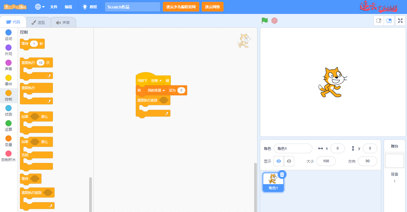Click the block palette vertical scrollbar

pyautogui.click(x=90, y=194)
